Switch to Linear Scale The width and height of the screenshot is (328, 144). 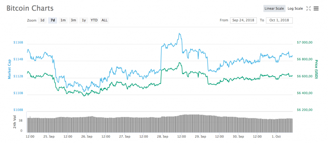click(x=274, y=9)
